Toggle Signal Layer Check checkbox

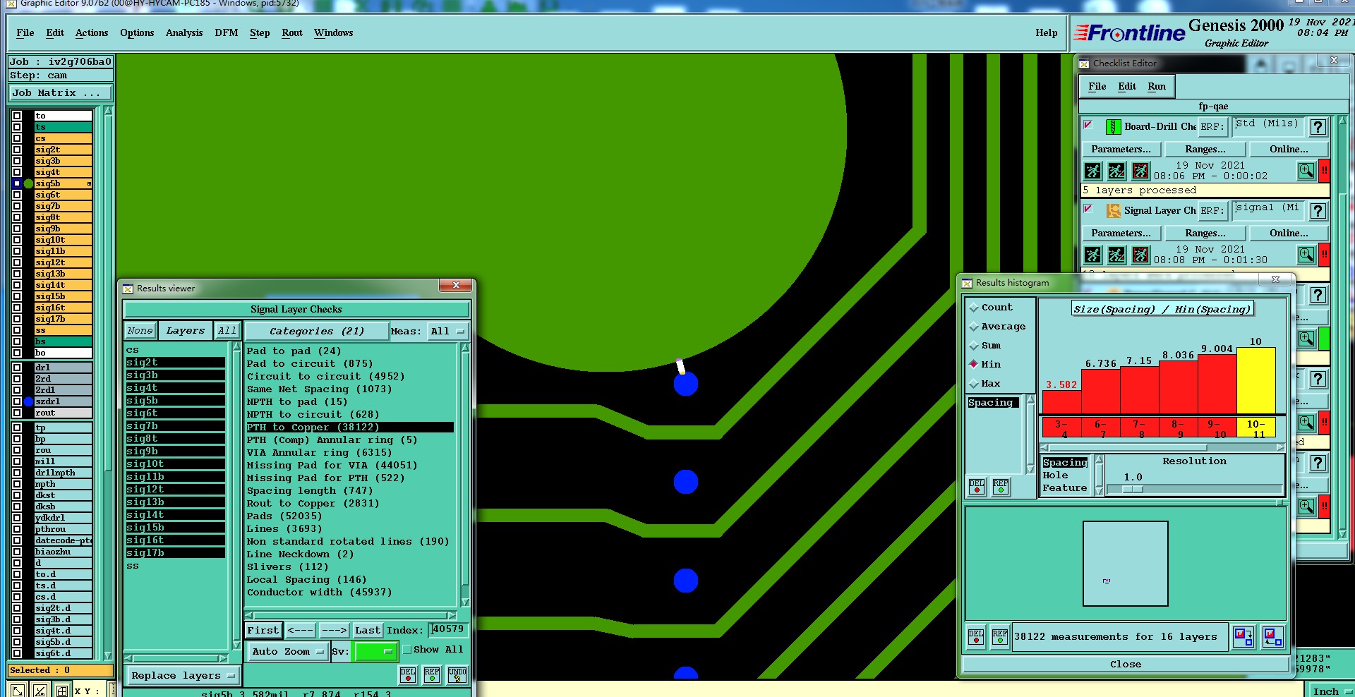[x=1088, y=209]
